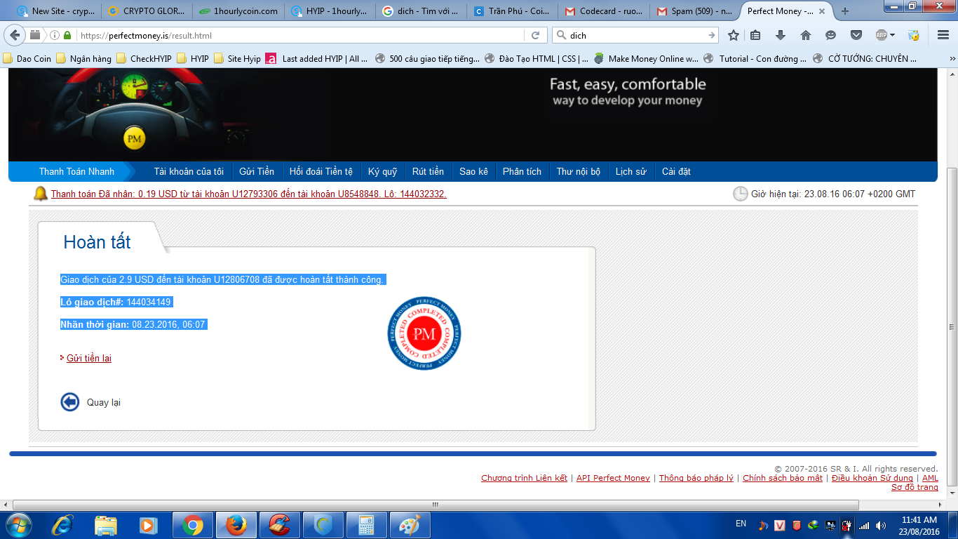This screenshot has height=539, width=958.
Task: Launch Internet Explorer from the taskbar
Action: pos(63,525)
